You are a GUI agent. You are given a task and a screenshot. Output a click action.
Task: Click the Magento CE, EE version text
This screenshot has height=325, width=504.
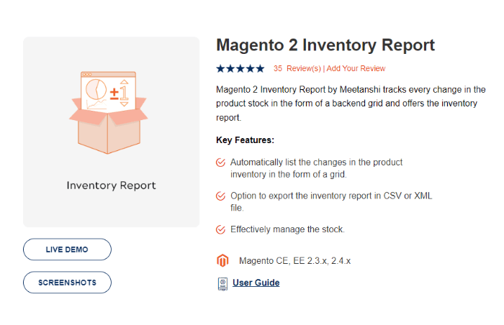(x=294, y=261)
